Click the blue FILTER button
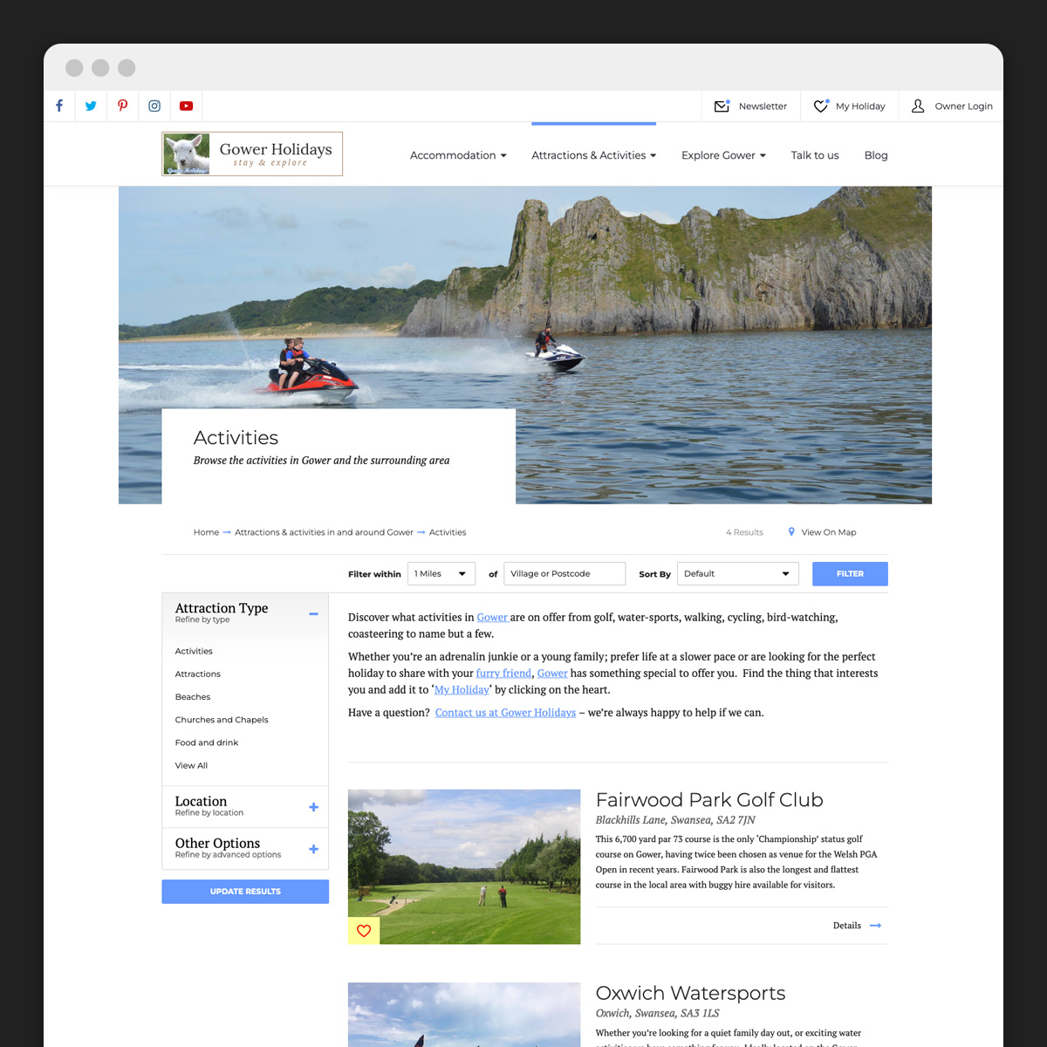This screenshot has width=1047, height=1047. pyautogui.click(x=850, y=573)
